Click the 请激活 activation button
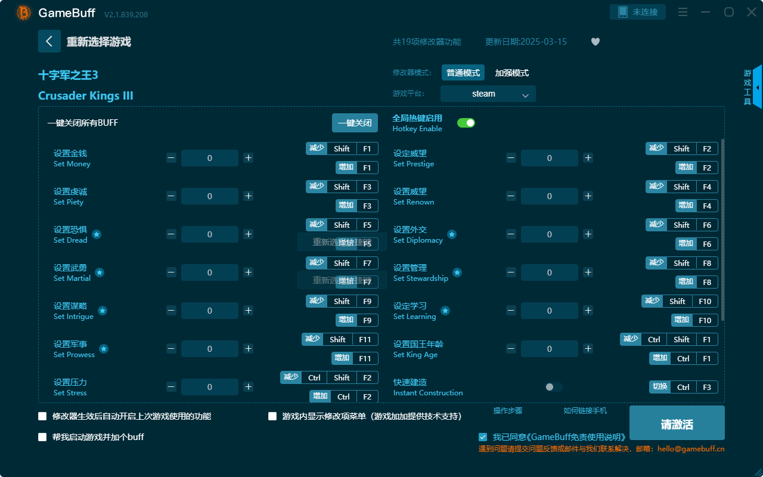763x477 pixels. (677, 423)
